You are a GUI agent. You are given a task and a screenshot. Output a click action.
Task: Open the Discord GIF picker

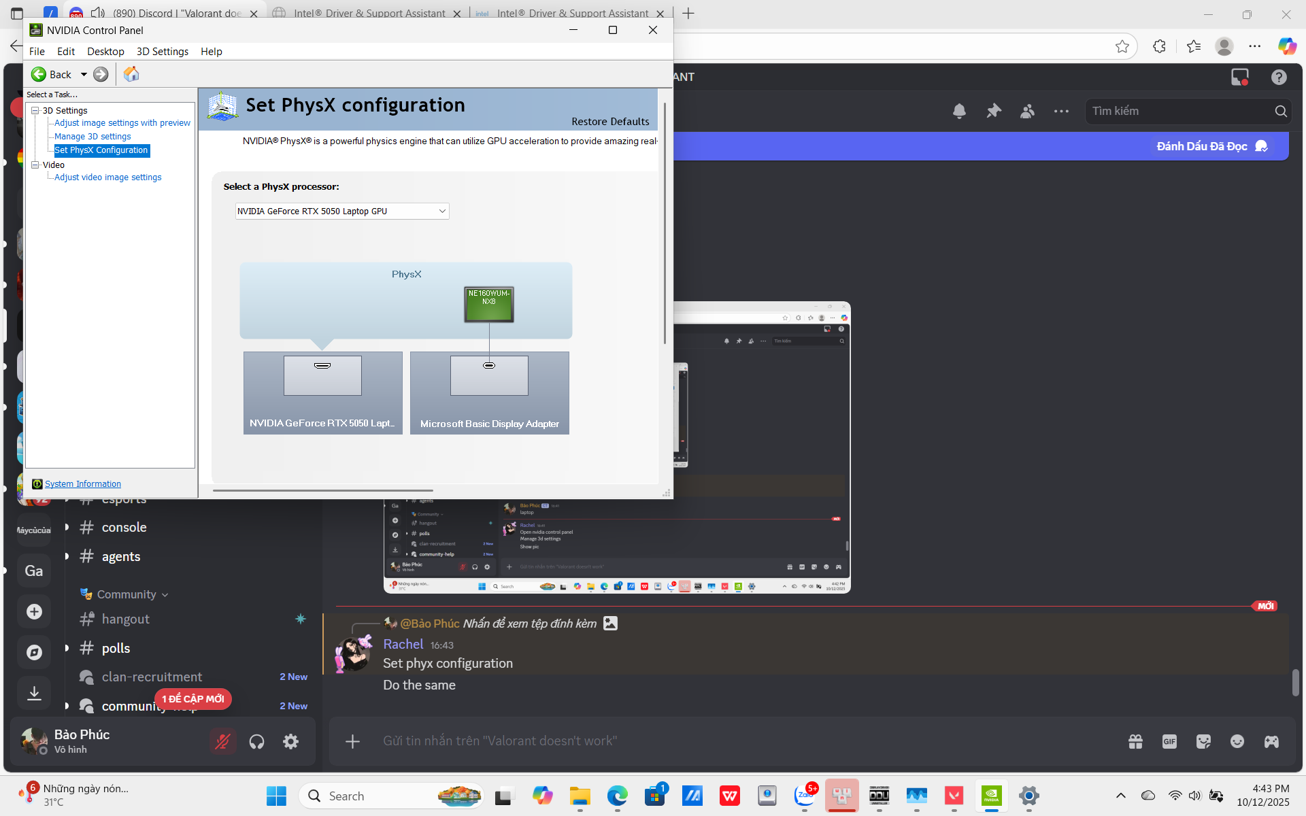tap(1169, 741)
